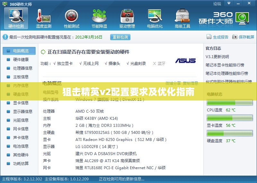Image resolution: width=257 pixels, height=183 pixels.
Task: Click the 生成报告 report icon link
Action: point(217,37)
